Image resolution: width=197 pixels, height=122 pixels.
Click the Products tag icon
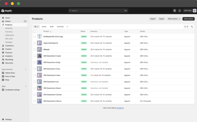click(3, 25)
